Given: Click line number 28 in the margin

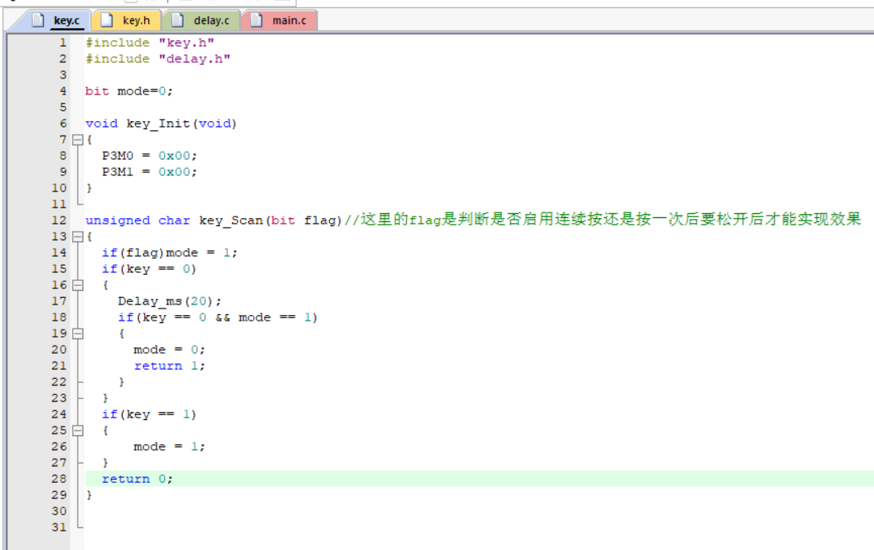Looking at the screenshot, I should (x=59, y=479).
